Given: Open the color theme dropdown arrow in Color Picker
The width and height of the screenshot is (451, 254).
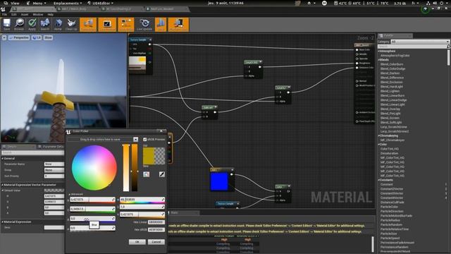Looking at the screenshot, I should click(135, 139).
